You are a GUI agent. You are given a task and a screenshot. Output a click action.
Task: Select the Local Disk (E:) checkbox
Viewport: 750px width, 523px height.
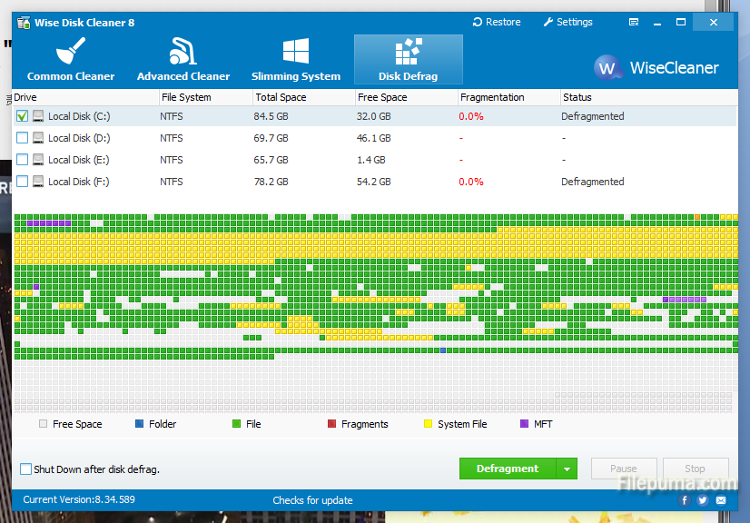click(x=22, y=160)
